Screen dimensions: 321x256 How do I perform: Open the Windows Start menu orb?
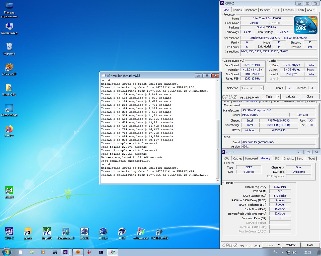click(7, 252)
